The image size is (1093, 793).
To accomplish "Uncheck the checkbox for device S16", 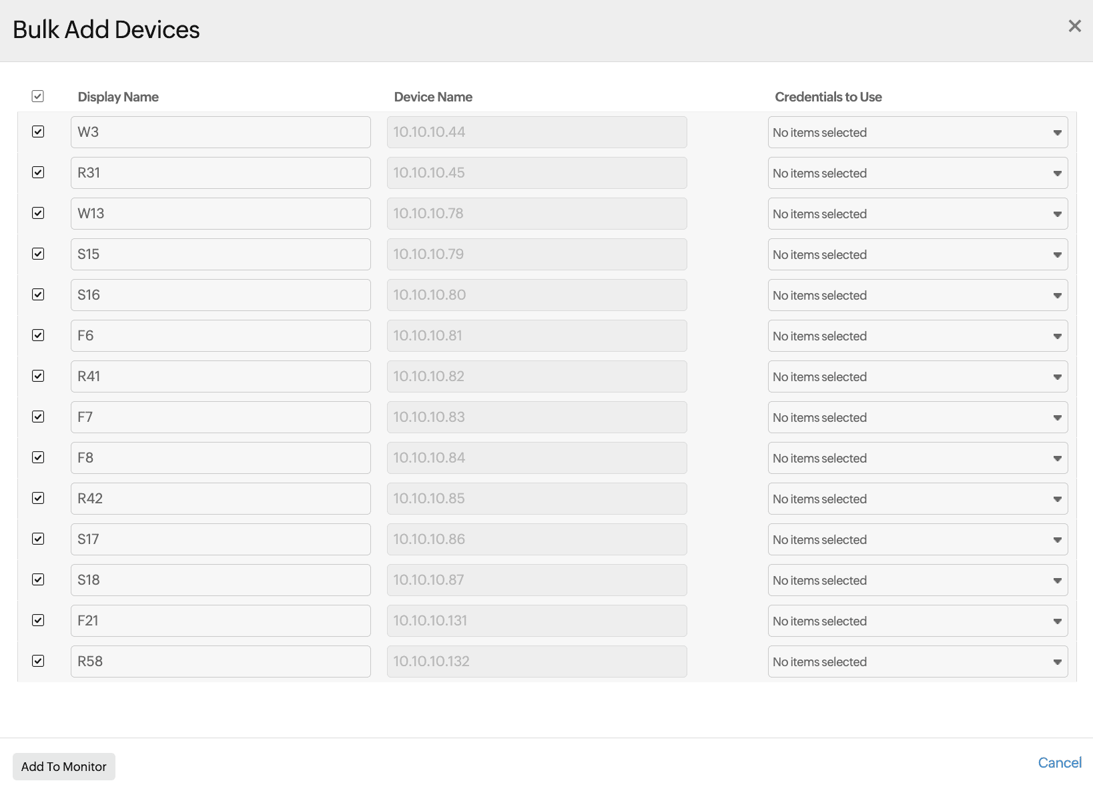I will click(38, 295).
